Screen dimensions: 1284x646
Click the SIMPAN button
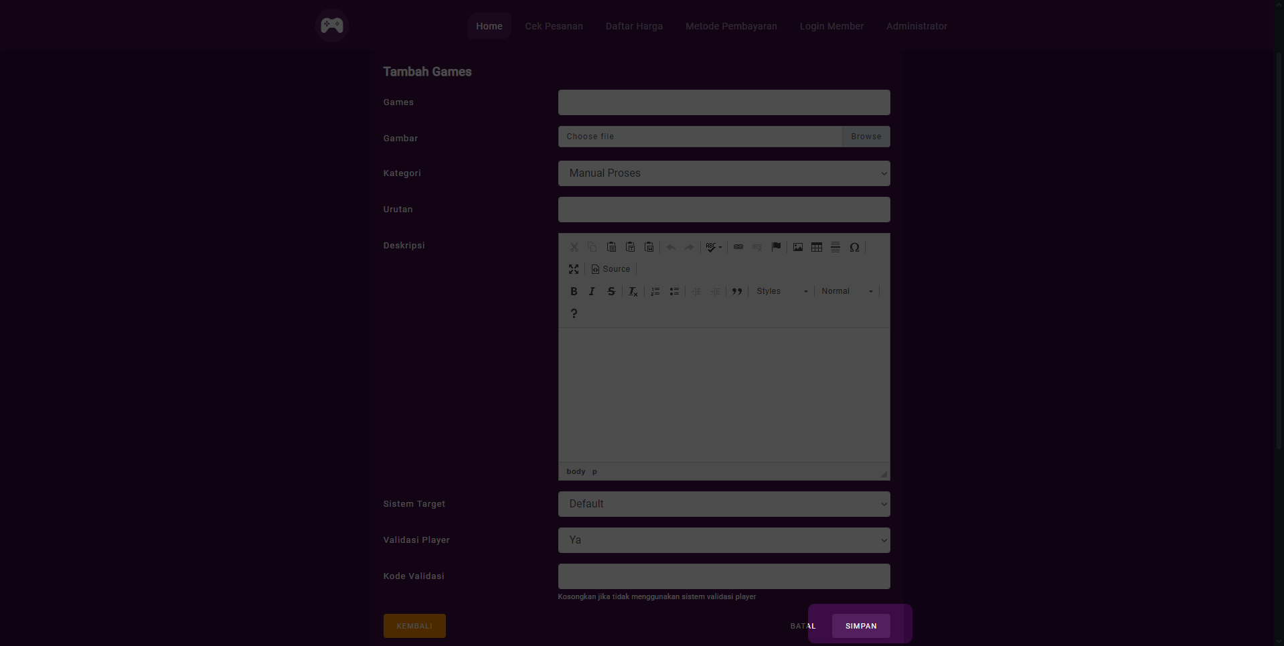point(861,626)
